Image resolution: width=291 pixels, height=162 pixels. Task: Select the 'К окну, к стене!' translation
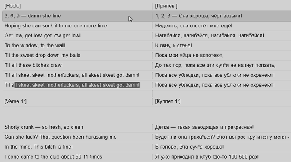pyautogui.click(x=174, y=45)
